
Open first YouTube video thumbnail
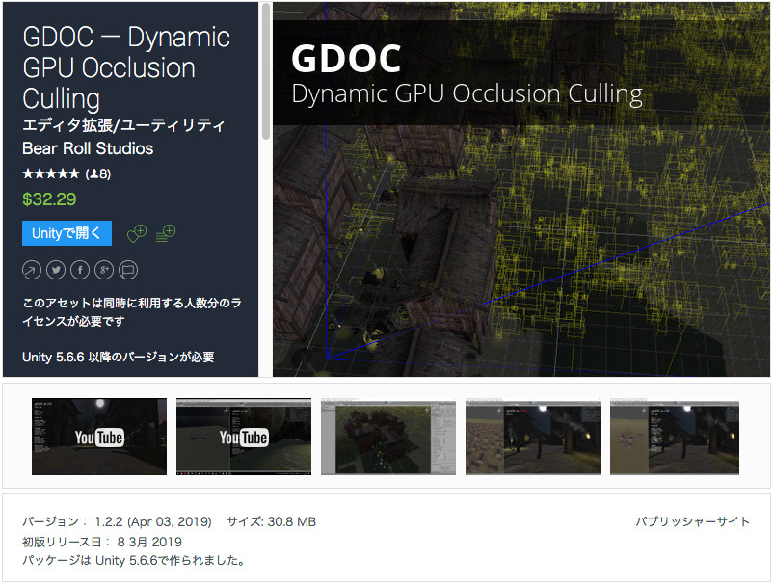click(99, 437)
